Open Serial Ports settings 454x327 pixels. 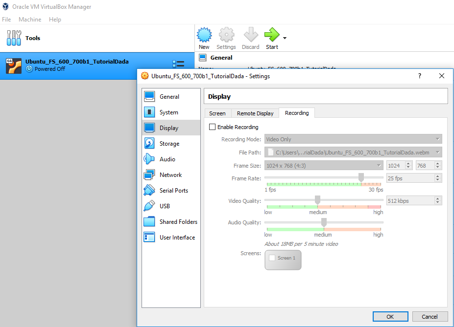(173, 191)
